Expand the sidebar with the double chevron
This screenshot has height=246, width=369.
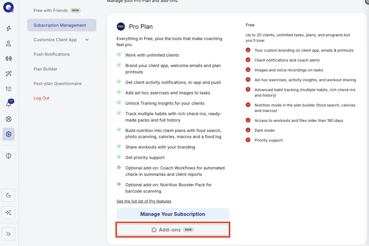[x=8, y=234]
